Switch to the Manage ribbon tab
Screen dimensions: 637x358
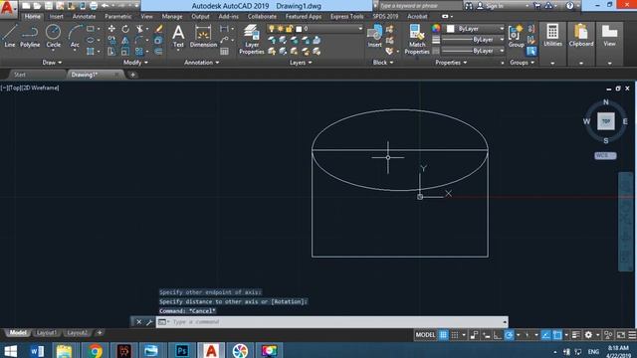(x=172, y=17)
